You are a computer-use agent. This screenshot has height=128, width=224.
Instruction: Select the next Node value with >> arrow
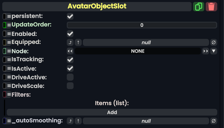205,51
